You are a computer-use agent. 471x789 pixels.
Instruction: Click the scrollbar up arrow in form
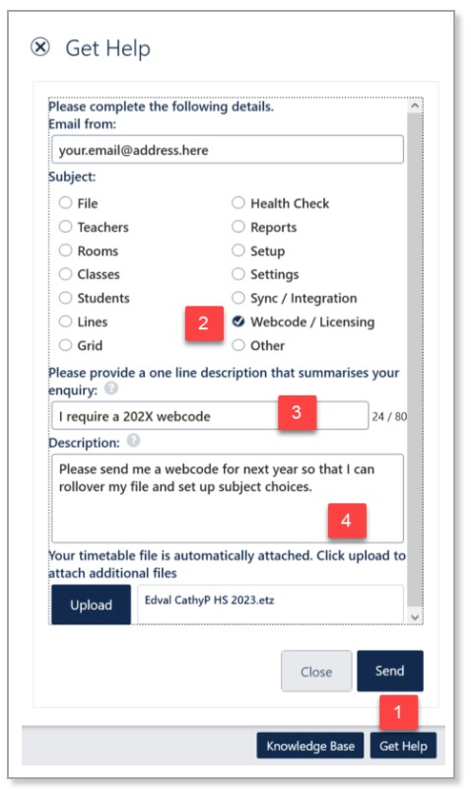[415, 106]
